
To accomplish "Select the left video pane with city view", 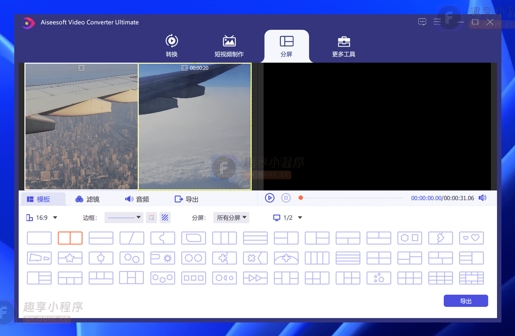I will (81, 126).
